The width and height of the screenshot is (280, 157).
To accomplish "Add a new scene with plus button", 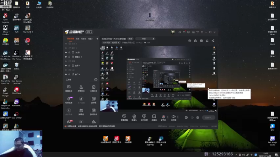I will click(97, 39).
